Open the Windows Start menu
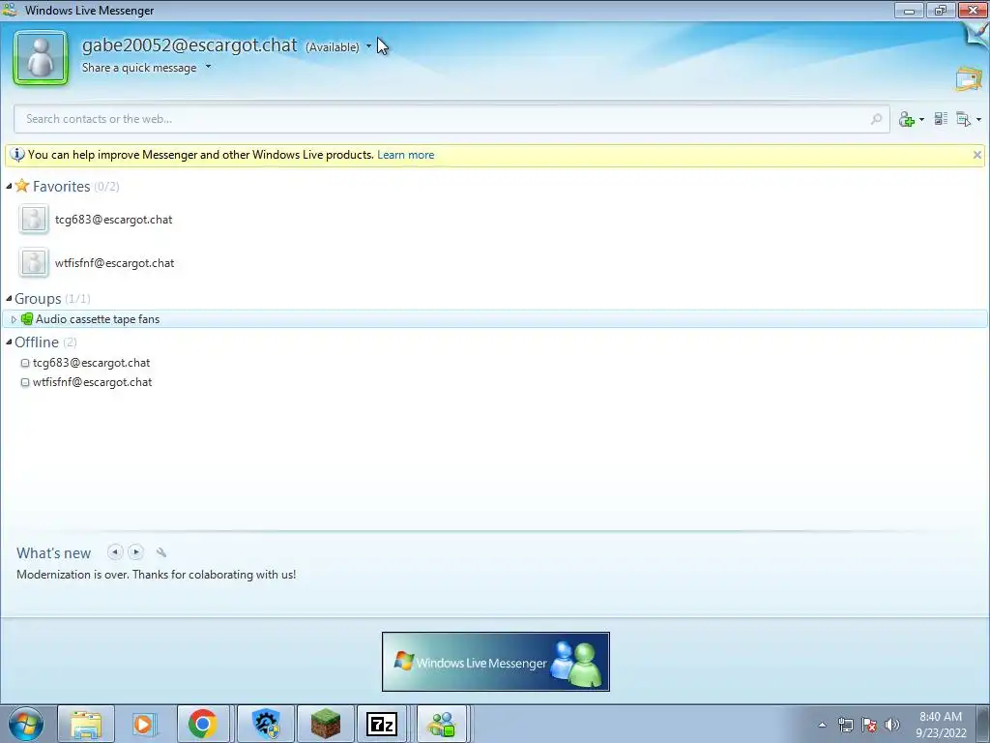This screenshot has width=990, height=743. click(25, 724)
